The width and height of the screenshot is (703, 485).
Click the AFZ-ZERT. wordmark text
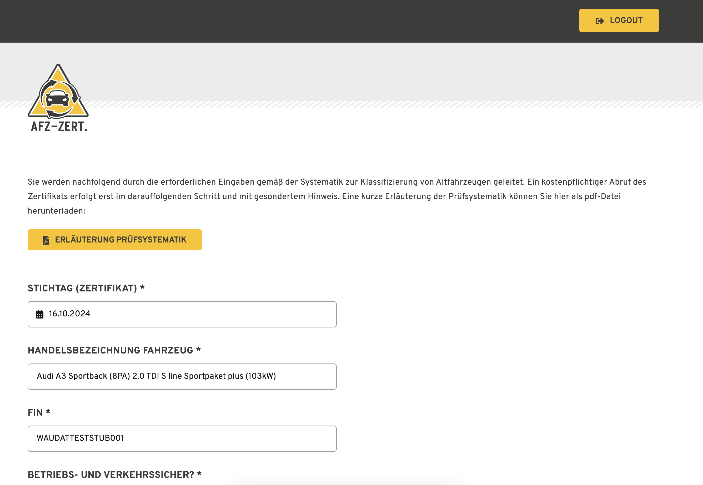[59, 127]
